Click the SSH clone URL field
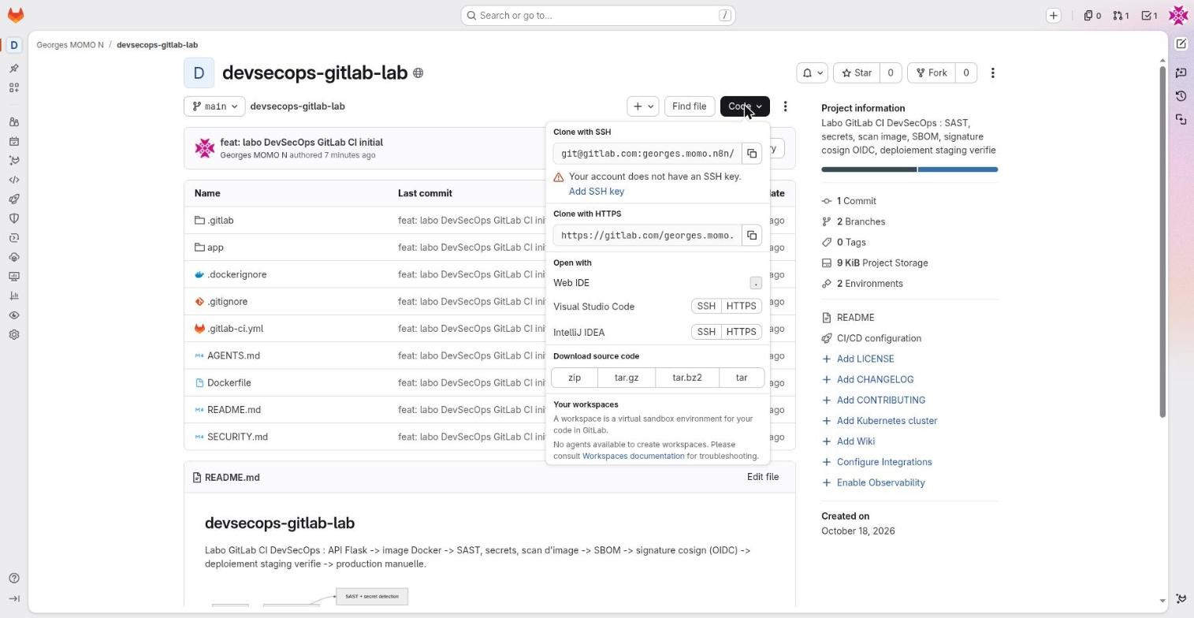Image resolution: width=1194 pixels, height=618 pixels. coord(647,154)
